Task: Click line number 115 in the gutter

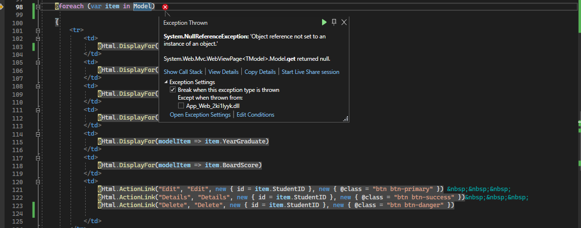Action: click(x=18, y=142)
